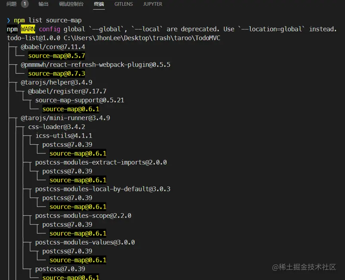Click source-map-support@0.5.21 entry
This screenshot has height=280, width=345.
pyautogui.click(x=80, y=100)
